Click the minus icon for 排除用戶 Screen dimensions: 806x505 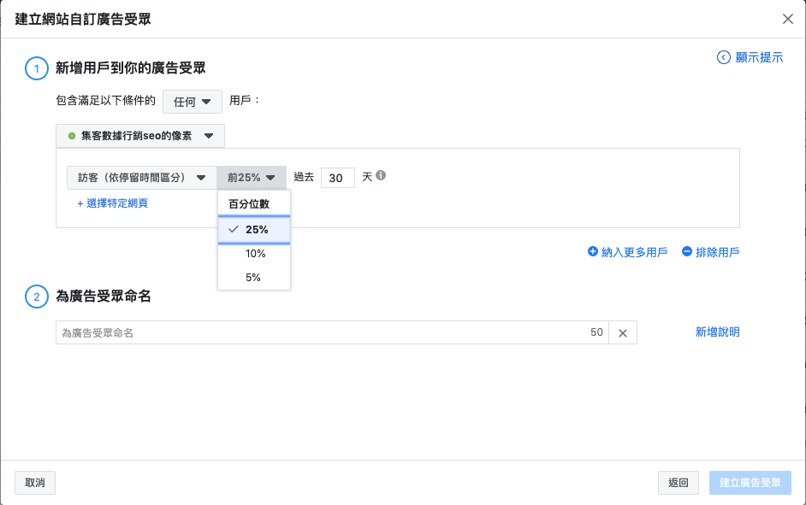(687, 252)
